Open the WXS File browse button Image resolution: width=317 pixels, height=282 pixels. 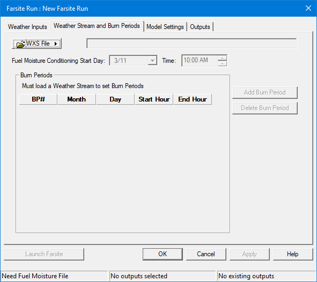pyautogui.click(x=37, y=44)
